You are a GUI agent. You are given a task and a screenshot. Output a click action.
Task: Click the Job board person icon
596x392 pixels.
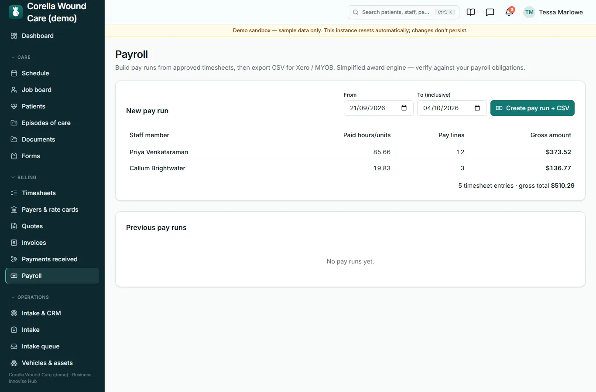coord(14,90)
